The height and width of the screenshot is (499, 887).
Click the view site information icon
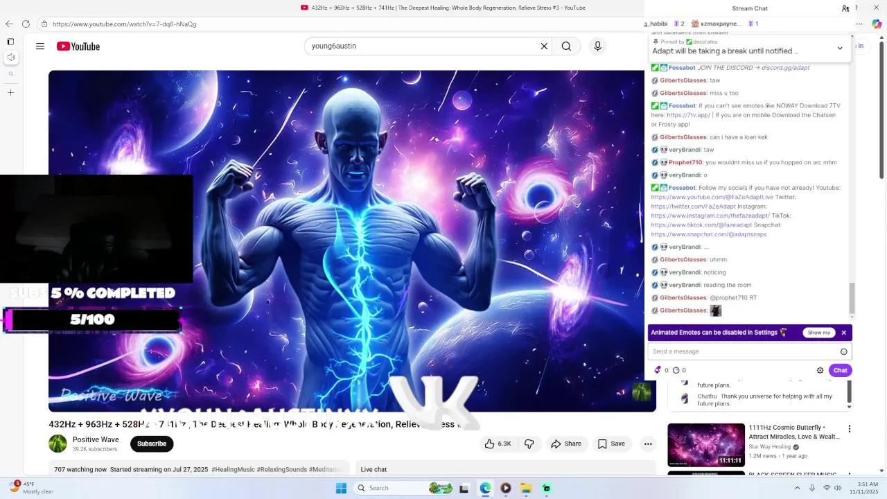tap(44, 24)
